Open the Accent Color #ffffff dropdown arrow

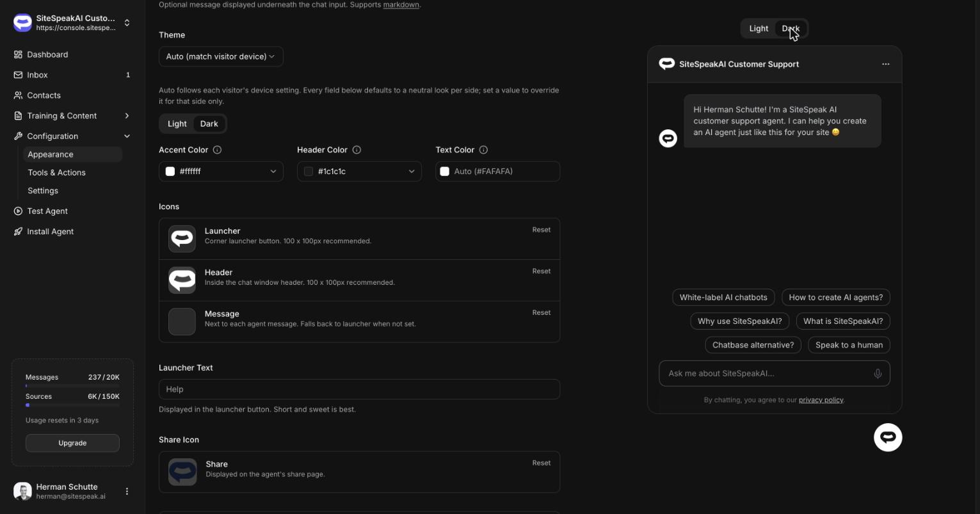273,172
